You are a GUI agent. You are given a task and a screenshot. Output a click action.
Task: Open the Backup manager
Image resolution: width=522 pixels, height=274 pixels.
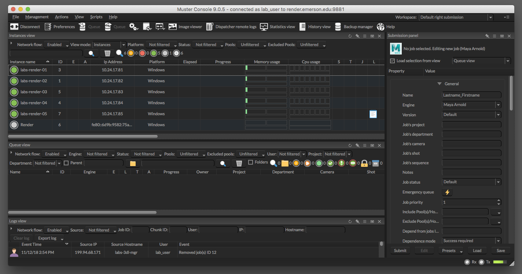(353, 27)
